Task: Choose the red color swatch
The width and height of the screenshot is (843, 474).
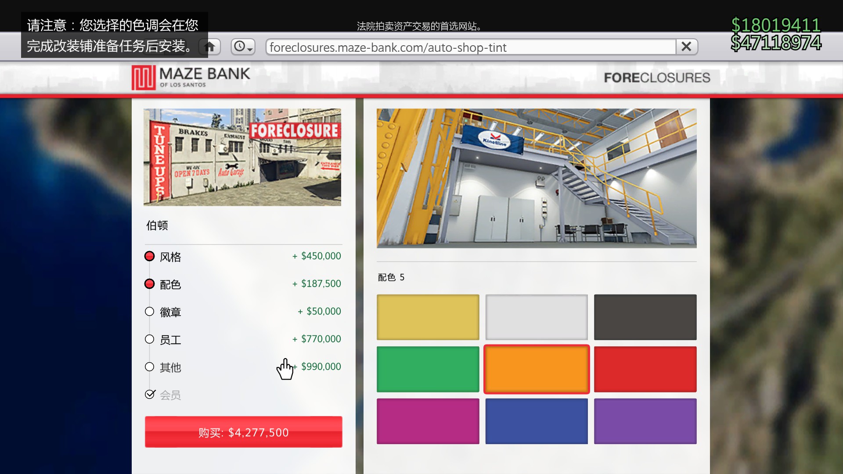Action: pyautogui.click(x=645, y=369)
